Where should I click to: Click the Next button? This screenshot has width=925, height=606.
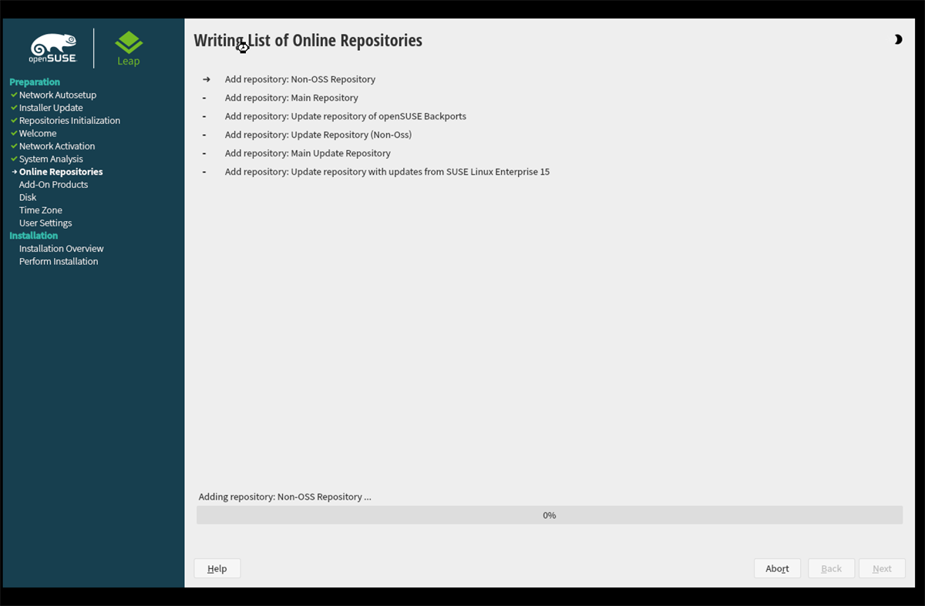click(882, 567)
